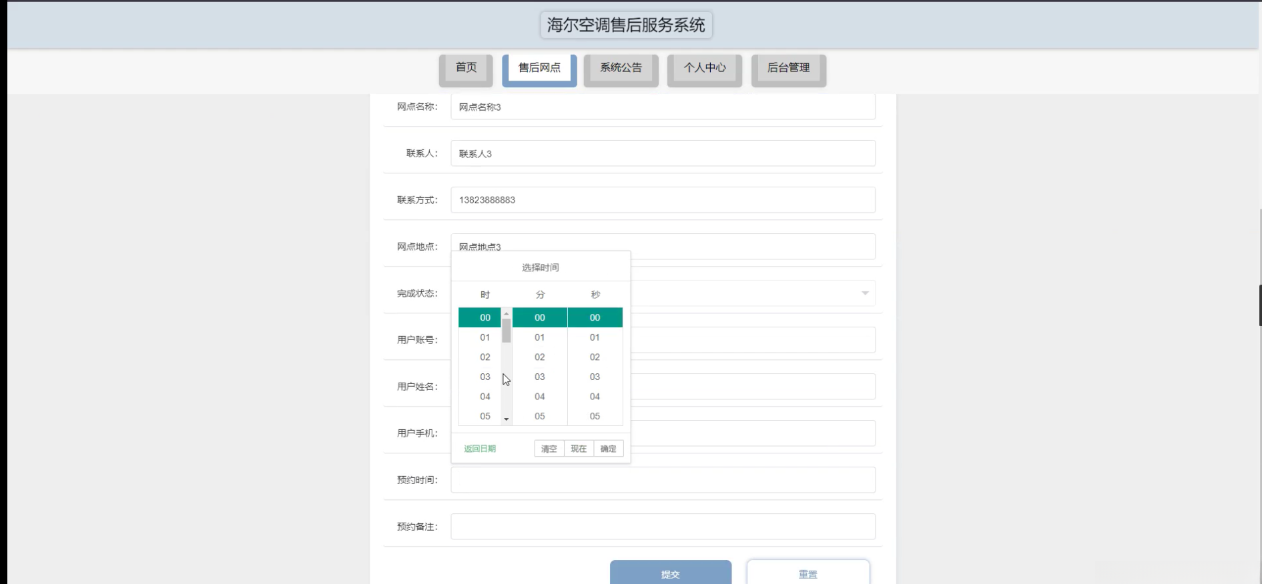This screenshot has width=1262, height=584.
Task: Click the 提交 submit button
Action: point(671,573)
